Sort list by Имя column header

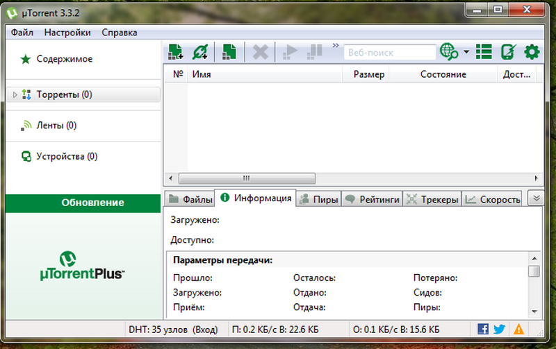tap(265, 74)
